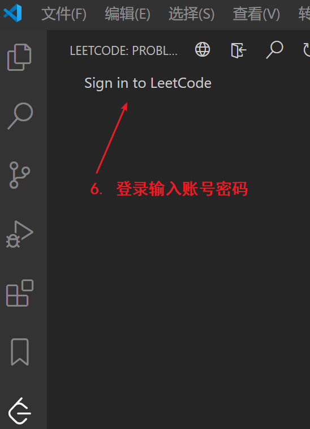310x429 pixels.
Task: Select the LeetCode icon in activity bar
Action: (x=20, y=411)
